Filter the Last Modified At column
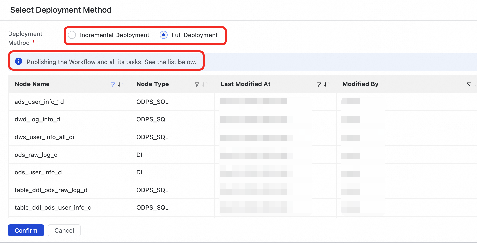This screenshot has height=243, width=477. (319, 84)
